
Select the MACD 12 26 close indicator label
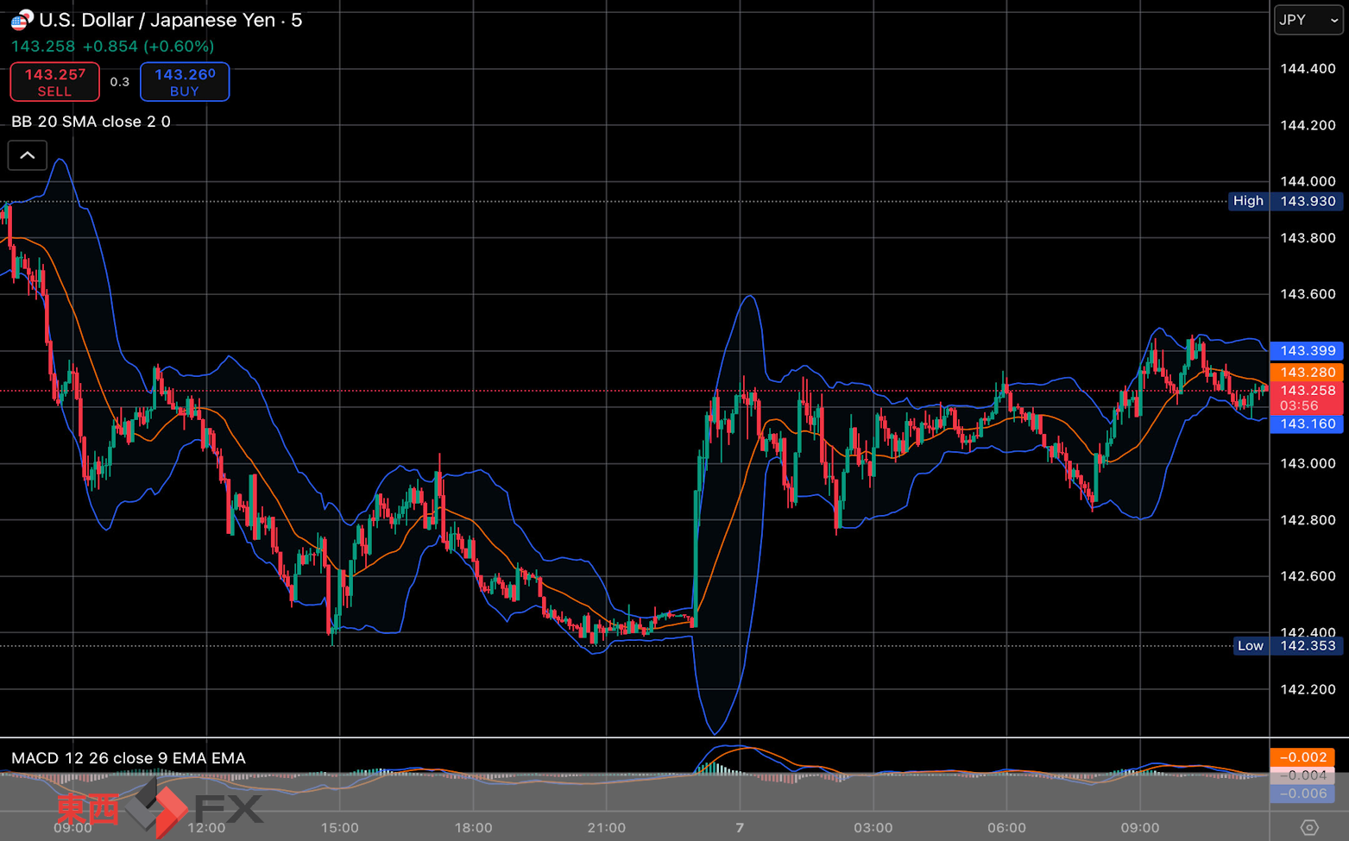(129, 758)
